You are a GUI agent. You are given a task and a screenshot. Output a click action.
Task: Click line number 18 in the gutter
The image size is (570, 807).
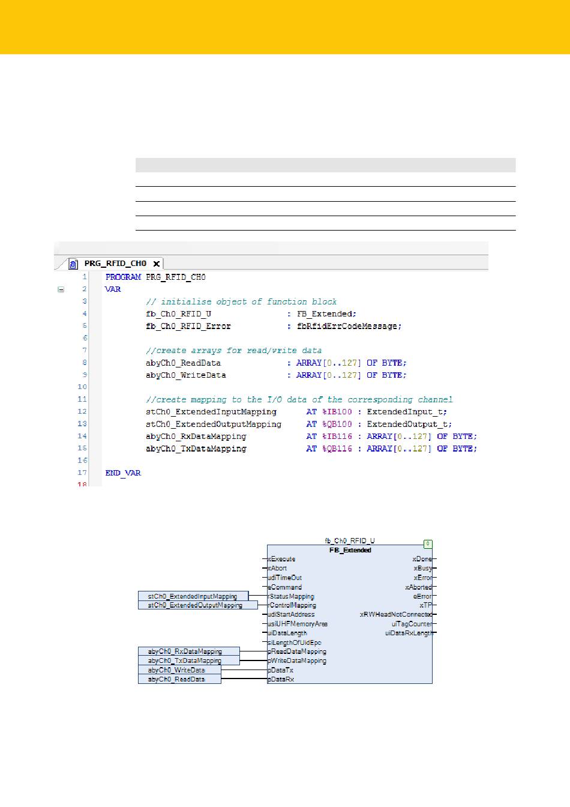(x=82, y=484)
